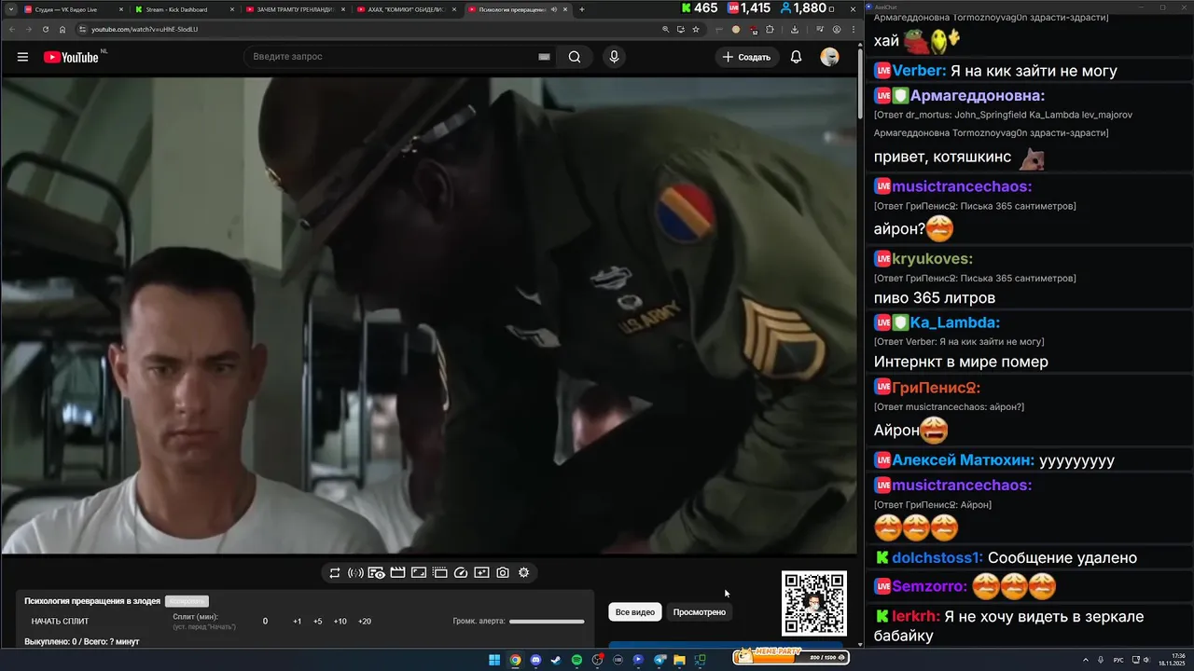Select the Все видео filter chip
This screenshot has height=671, width=1194.
coord(635,612)
